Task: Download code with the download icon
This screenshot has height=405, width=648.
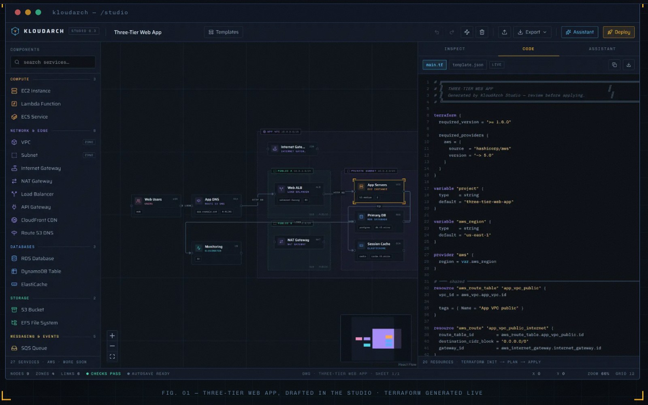Action: click(629, 65)
